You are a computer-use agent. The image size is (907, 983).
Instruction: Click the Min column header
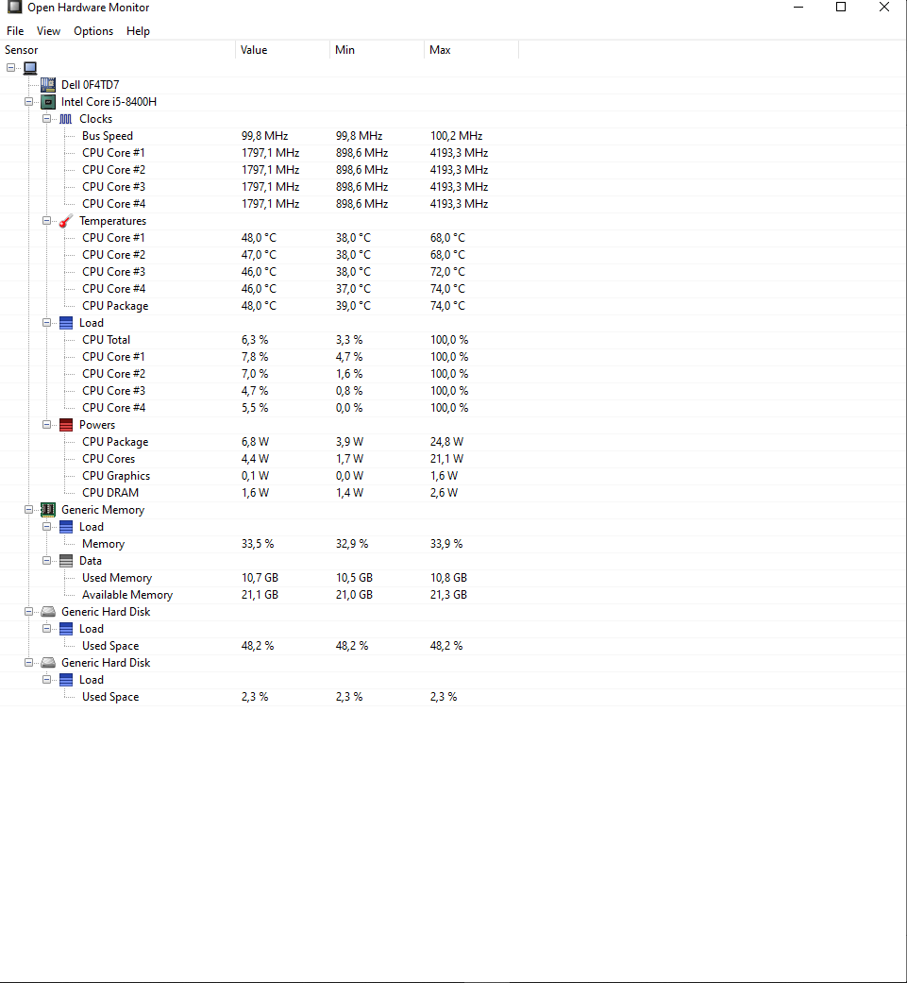378,49
